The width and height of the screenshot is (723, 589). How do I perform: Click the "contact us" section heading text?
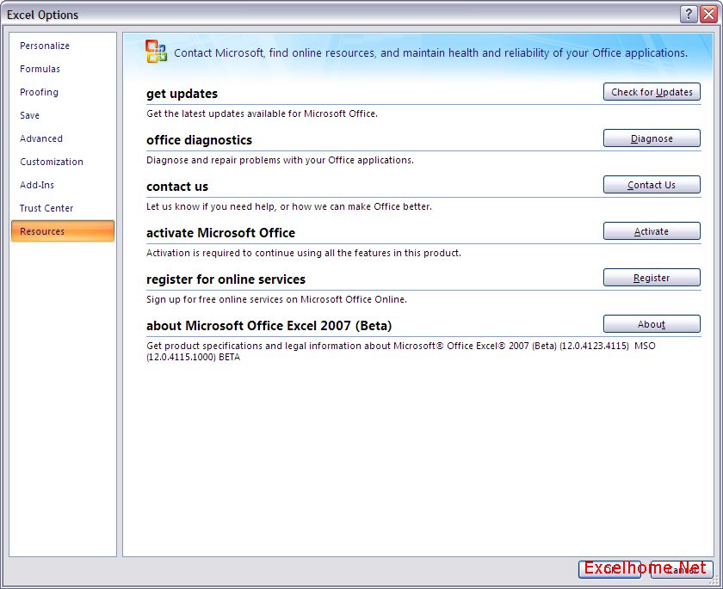[x=177, y=187]
